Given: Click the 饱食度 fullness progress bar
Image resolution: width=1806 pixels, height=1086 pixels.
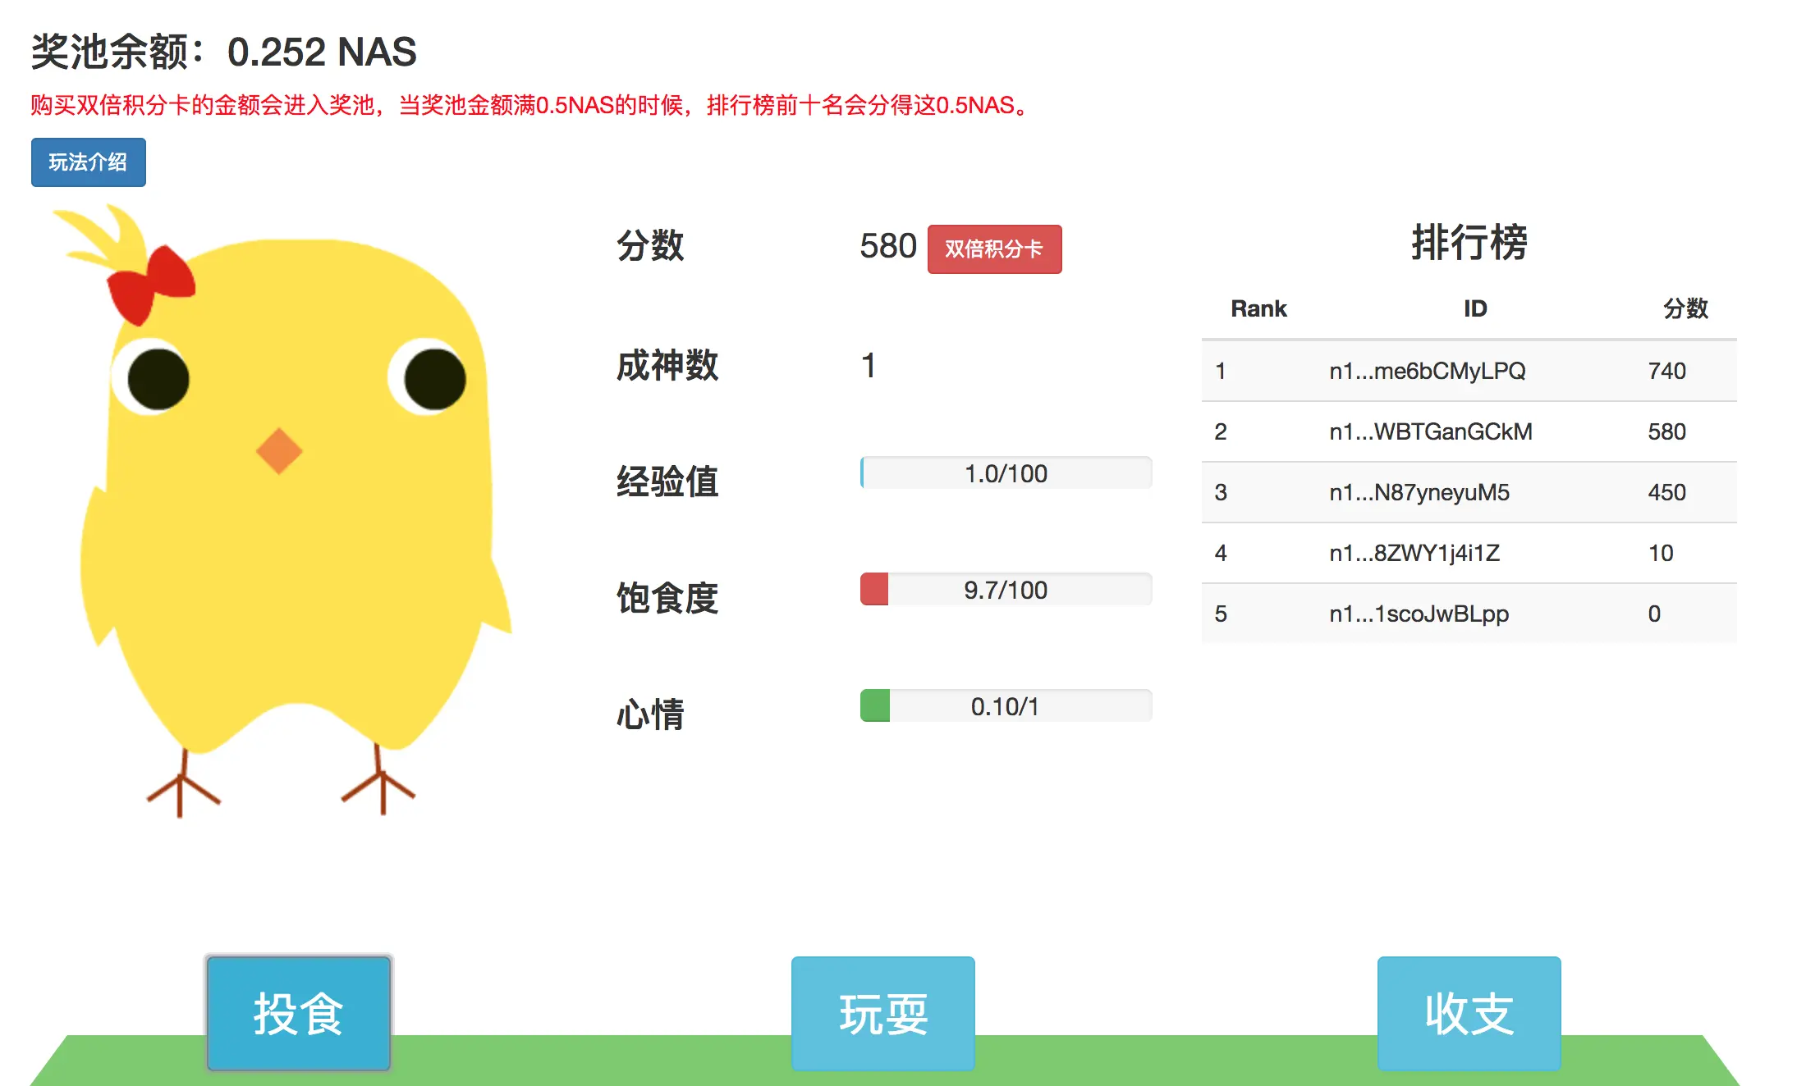Looking at the screenshot, I should (x=1006, y=590).
